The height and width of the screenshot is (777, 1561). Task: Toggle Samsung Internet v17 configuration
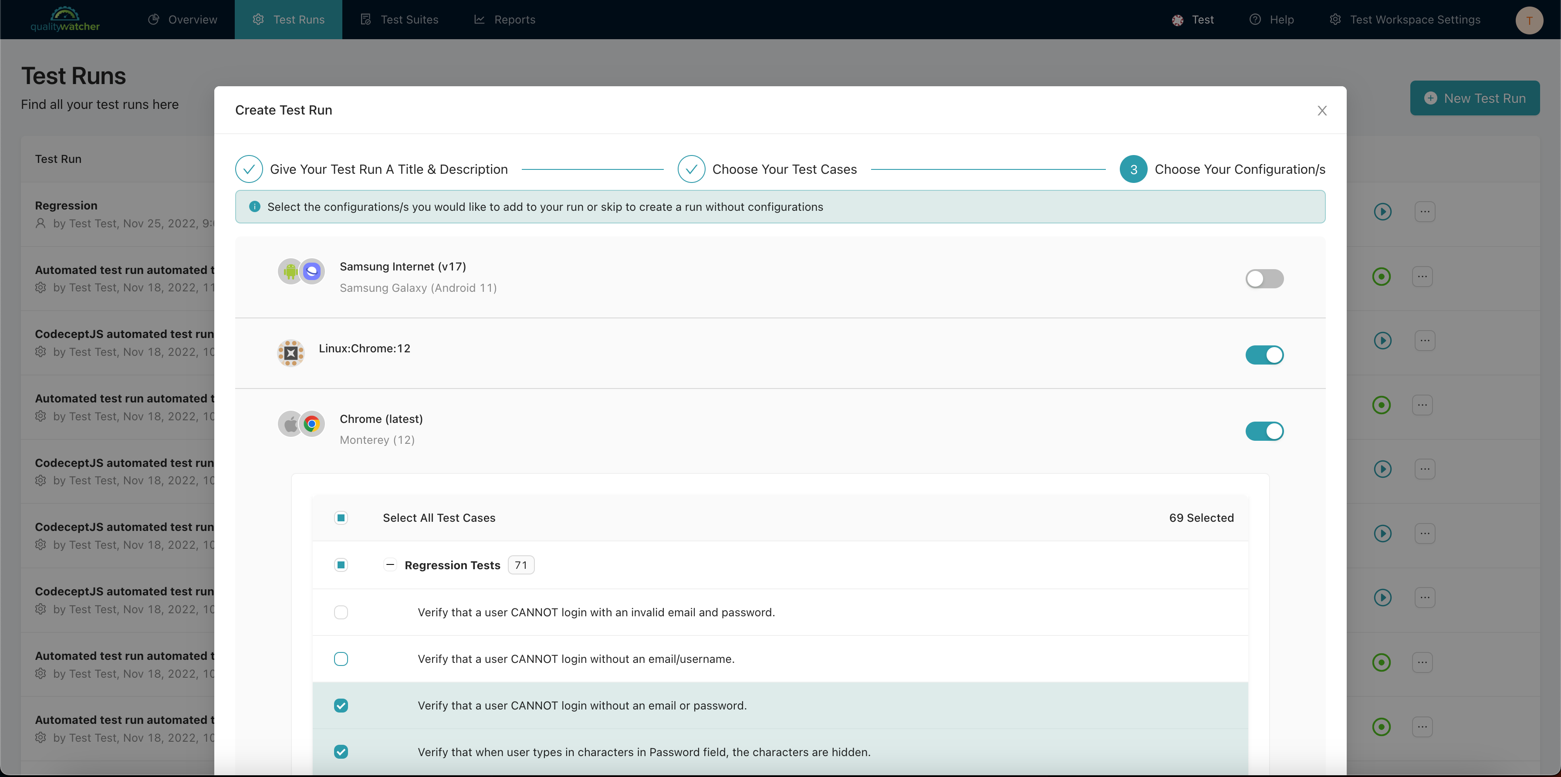pyautogui.click(x=1264, y=278)
